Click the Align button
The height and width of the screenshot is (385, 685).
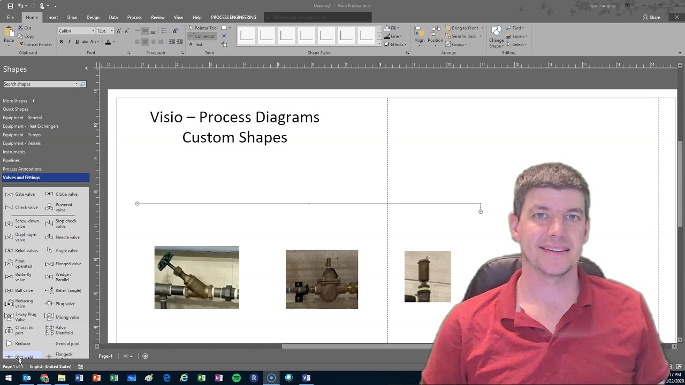coord(419,36)
